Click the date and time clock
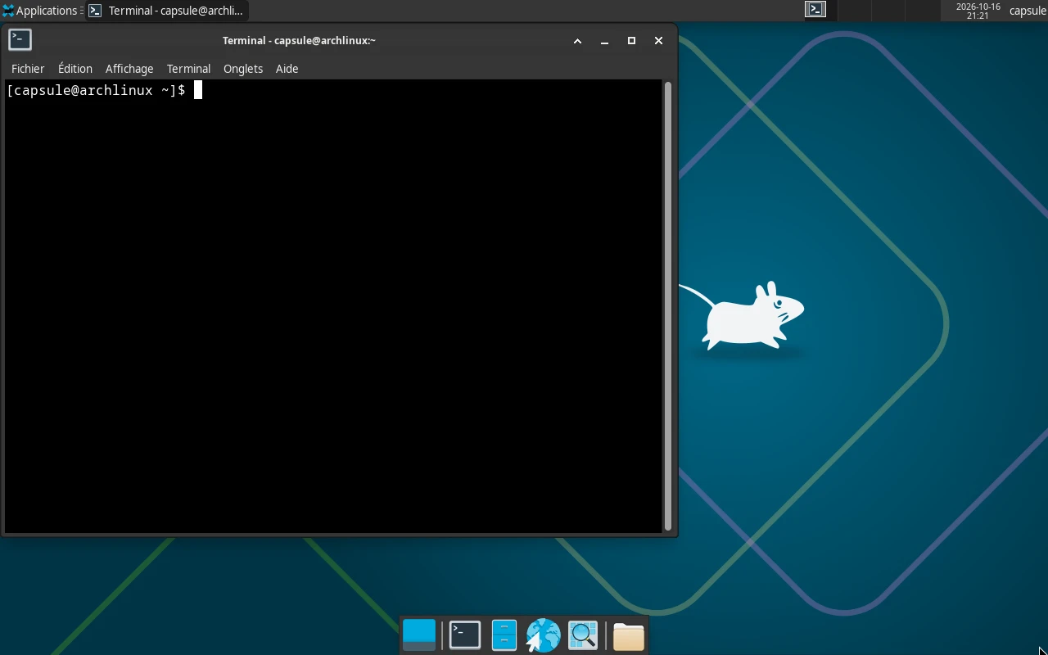Screen dimensions: 1048x655 point(978,11)
